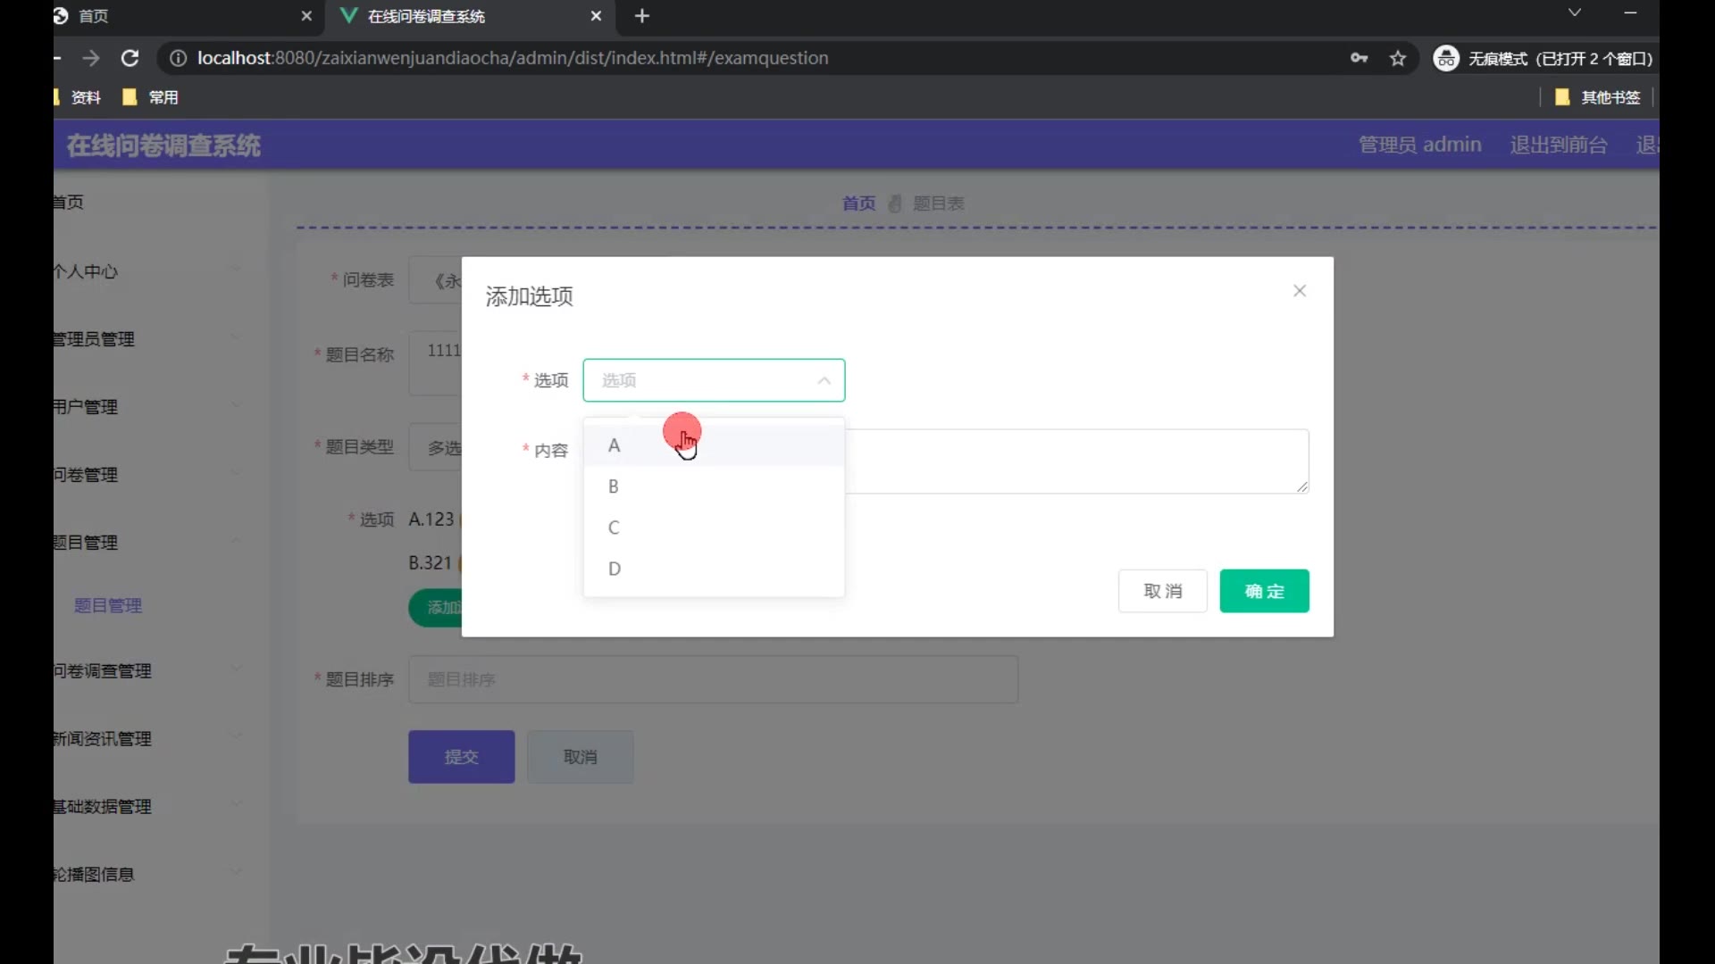Click the 内容 text area

1075,461
